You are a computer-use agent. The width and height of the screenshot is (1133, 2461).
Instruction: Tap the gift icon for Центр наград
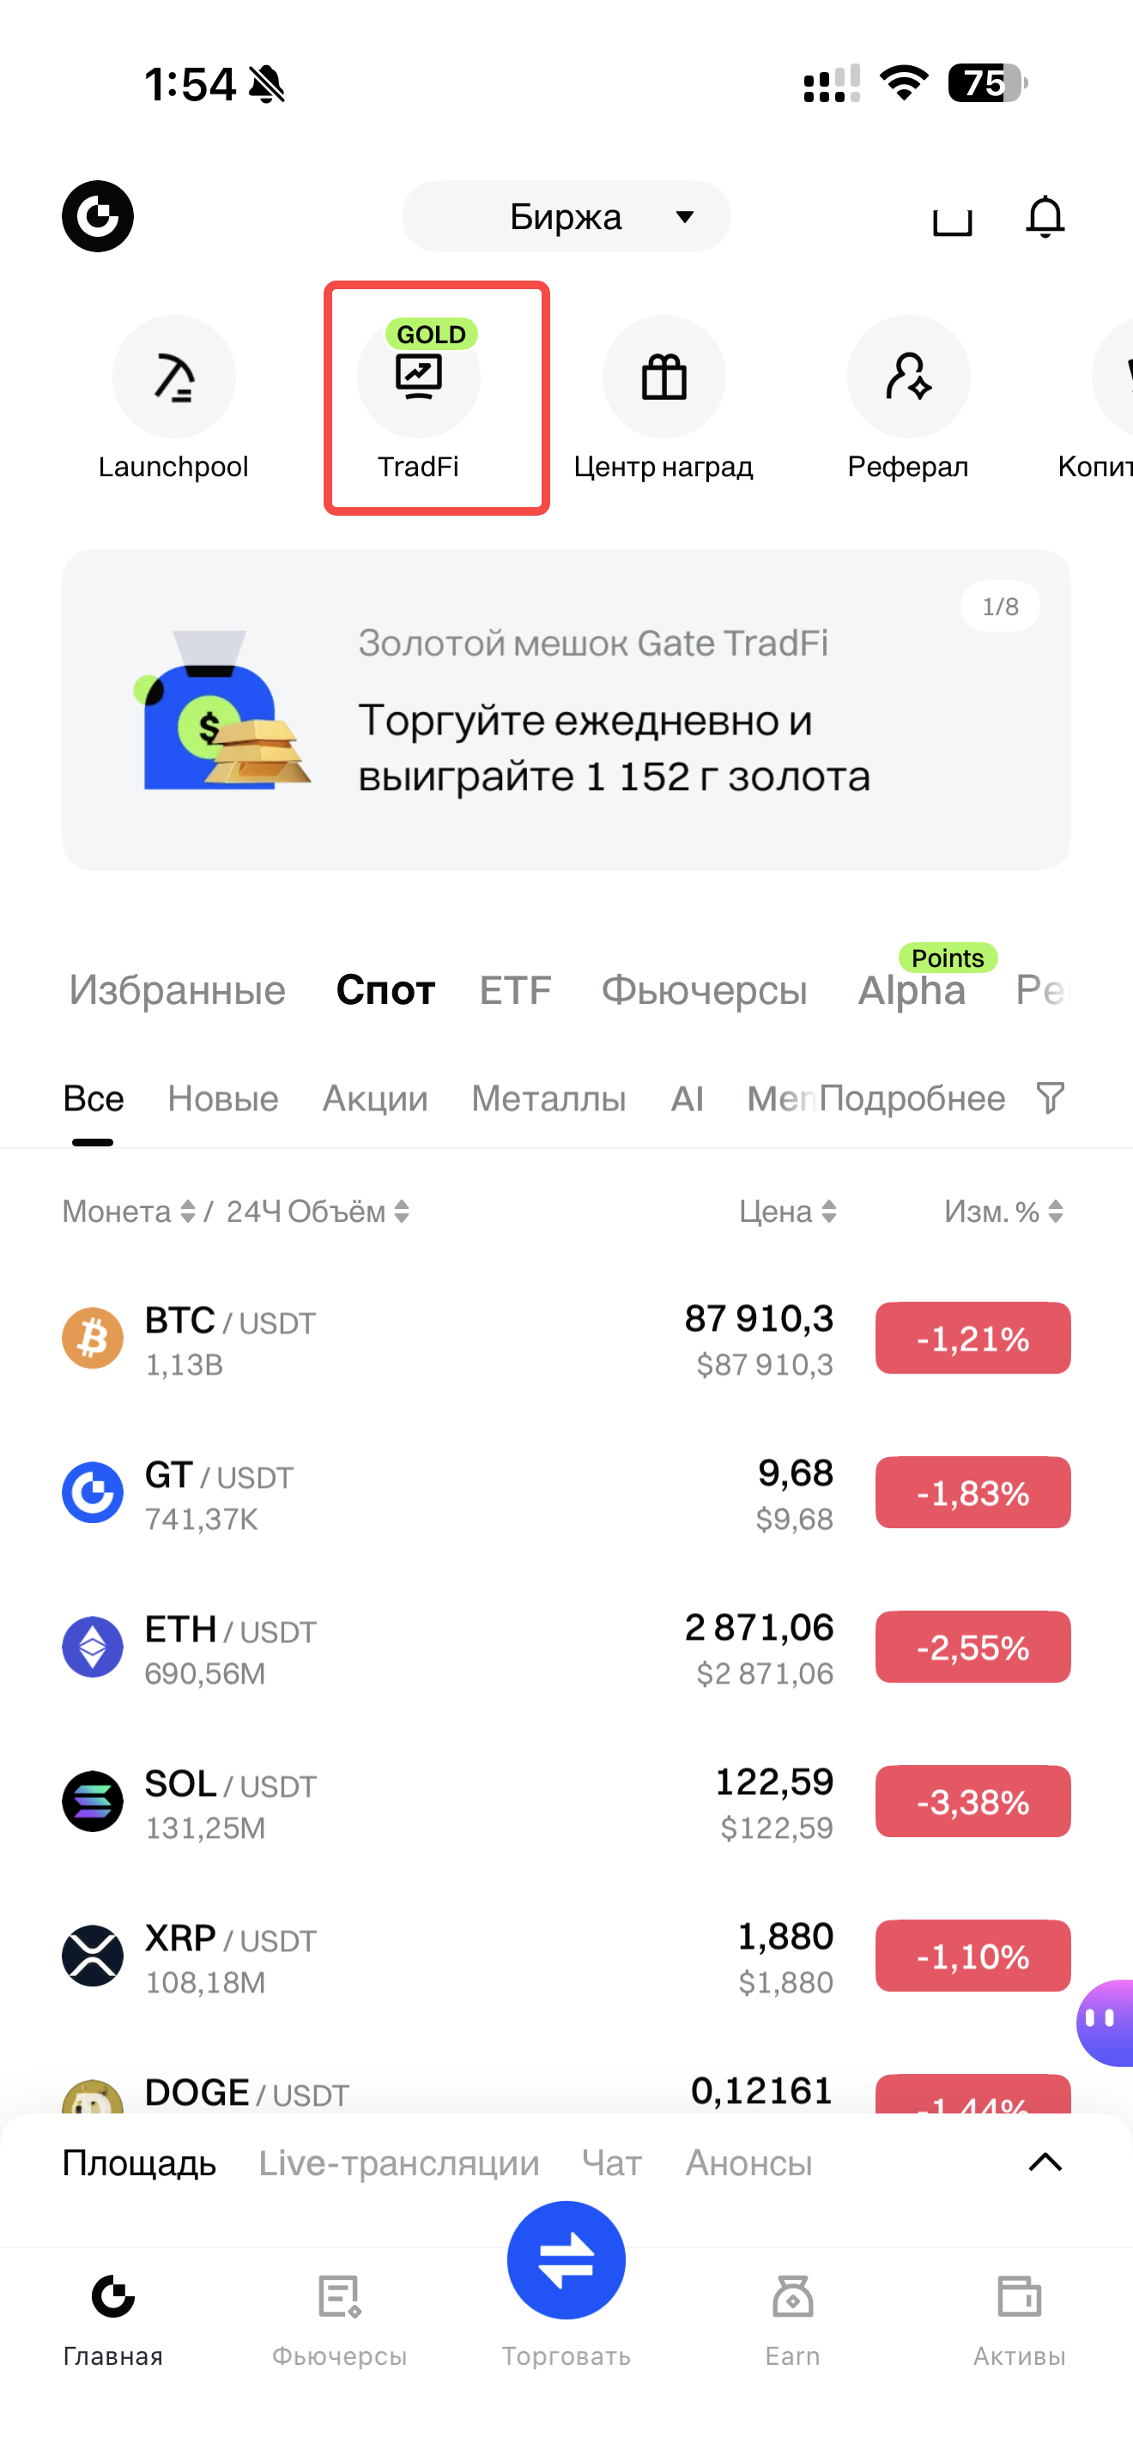point(664,378)
